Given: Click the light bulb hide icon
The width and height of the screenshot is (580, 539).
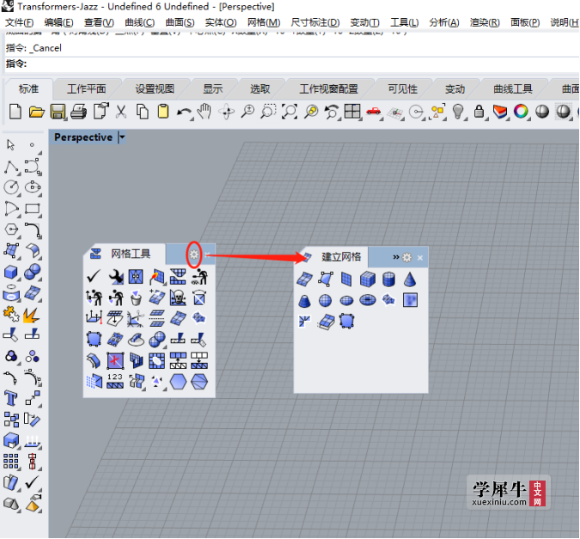Looking at the screenshot, I should tap(458, 112).
